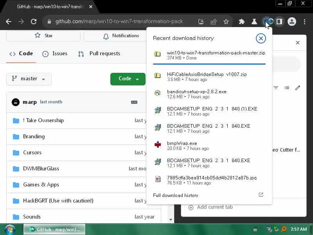This screenshot has height=235, width=313.
Task: Open bandicut-setup-xp-2.8.2.exe download
Action: tap(209, 94)
